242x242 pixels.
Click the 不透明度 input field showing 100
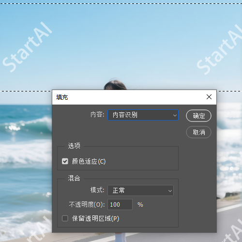pos(120,205)
